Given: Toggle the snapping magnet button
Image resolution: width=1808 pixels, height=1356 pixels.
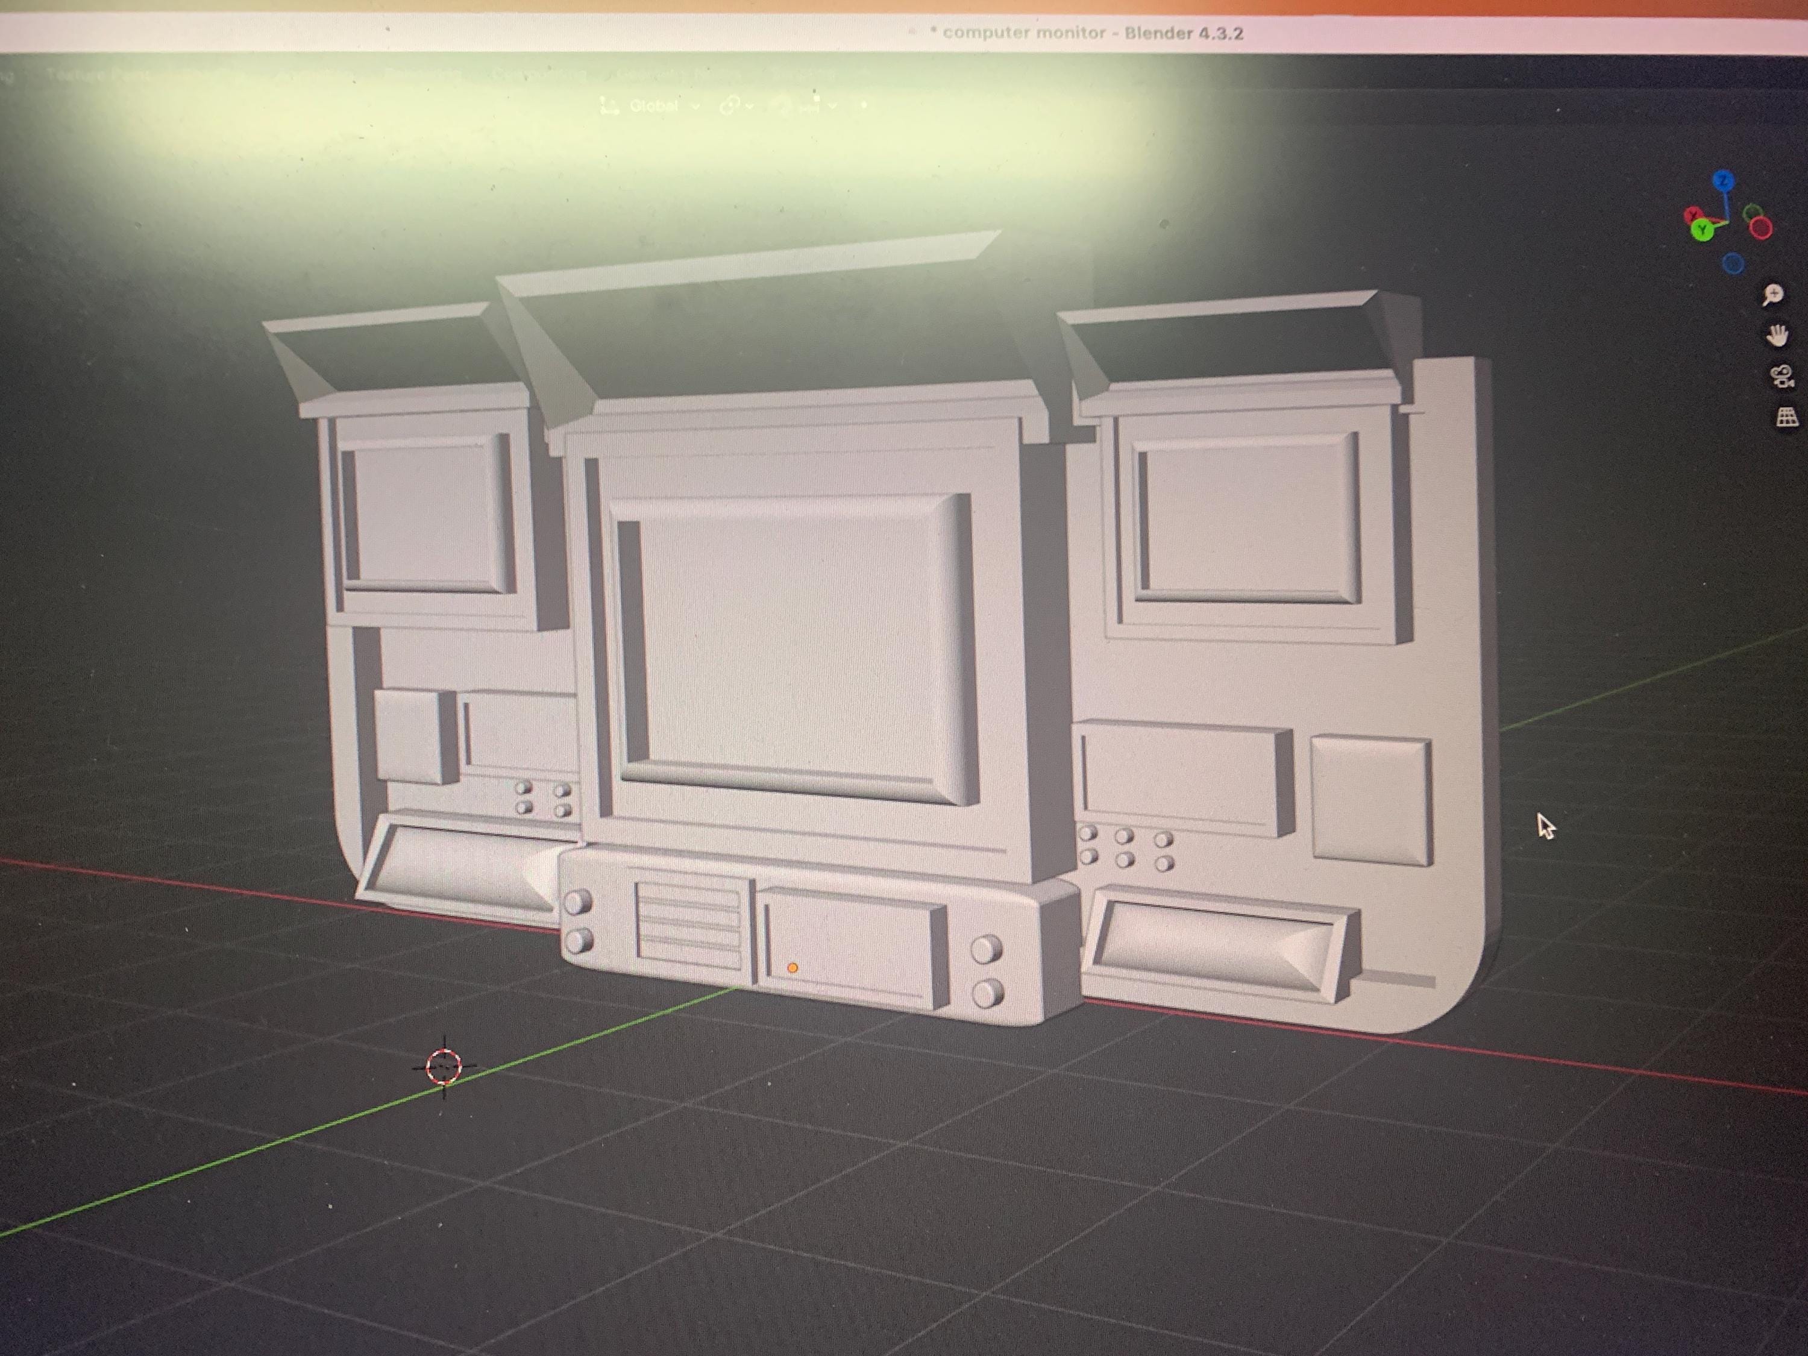Looking at the screenshot, I should pos(782,105).
